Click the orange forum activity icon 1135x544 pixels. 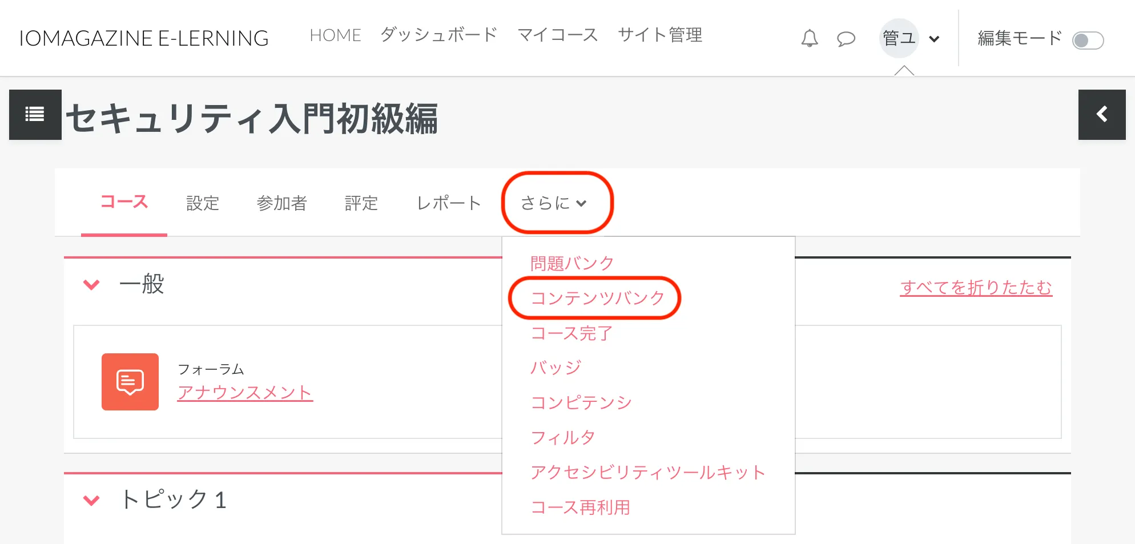coord(130,382)
